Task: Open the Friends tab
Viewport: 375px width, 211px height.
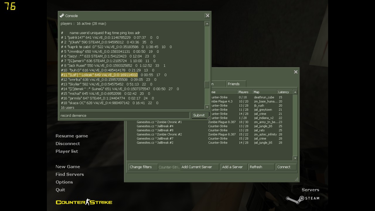Action: tap(236, 84)
